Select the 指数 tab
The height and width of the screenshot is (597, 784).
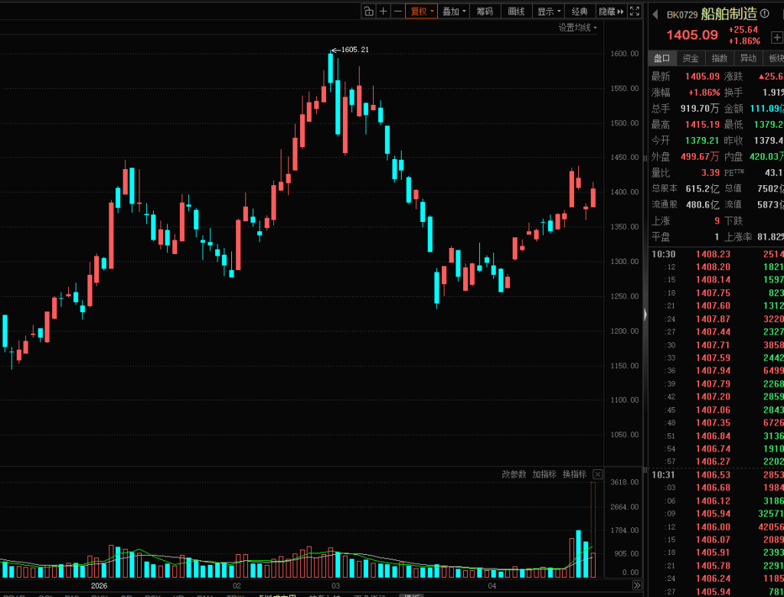pos(720,58)
